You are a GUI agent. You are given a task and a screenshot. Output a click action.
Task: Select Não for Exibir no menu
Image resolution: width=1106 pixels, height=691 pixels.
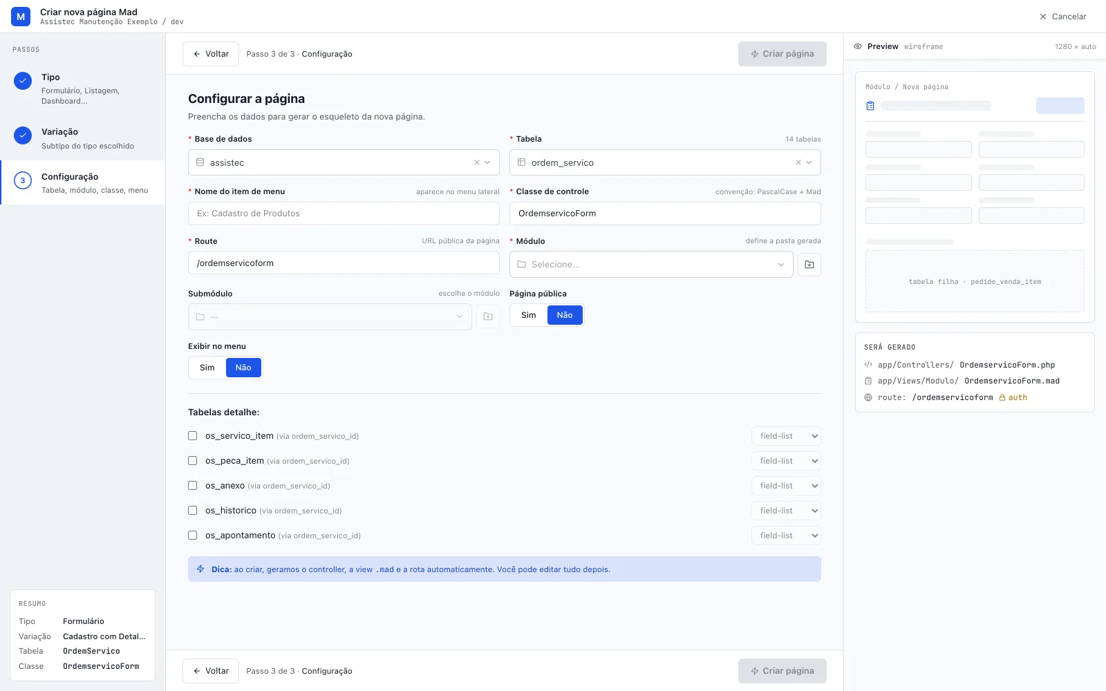coord(243,368)
